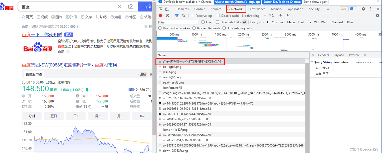Click the Baidu logo top left

(x=7, y=6)
